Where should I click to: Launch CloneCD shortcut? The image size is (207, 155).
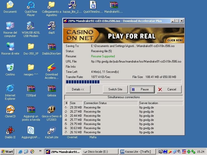[10, 109]
